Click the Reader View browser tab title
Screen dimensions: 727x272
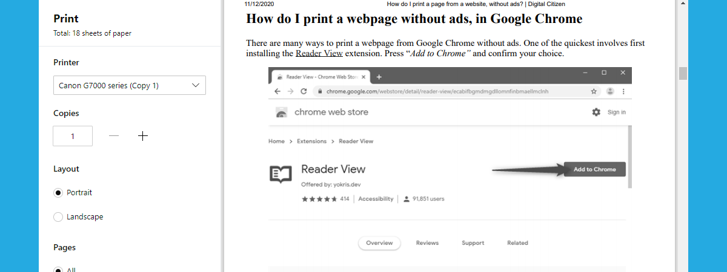click(x=322, y=77)
